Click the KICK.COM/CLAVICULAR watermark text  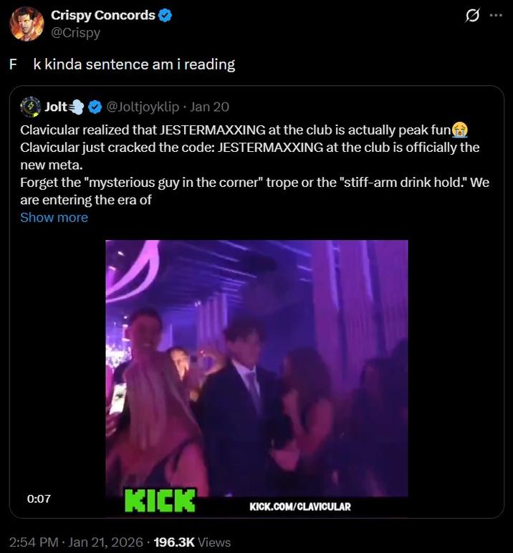300,507
